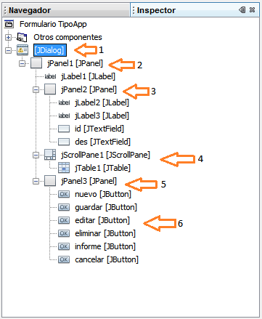
Task: Minimize the Inspector panel via its icon
Action: coord(242,9)
